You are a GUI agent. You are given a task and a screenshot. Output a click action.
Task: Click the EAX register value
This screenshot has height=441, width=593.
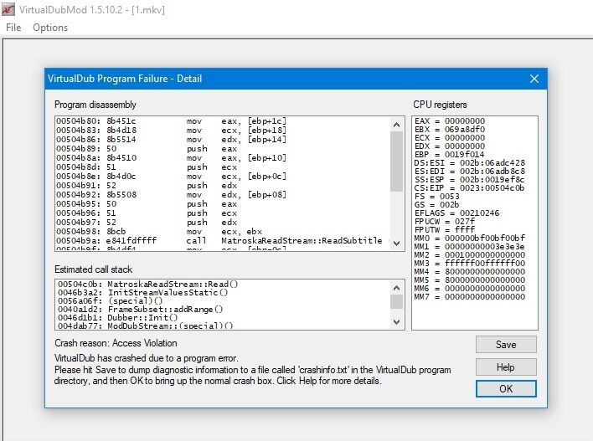[465, 121]
